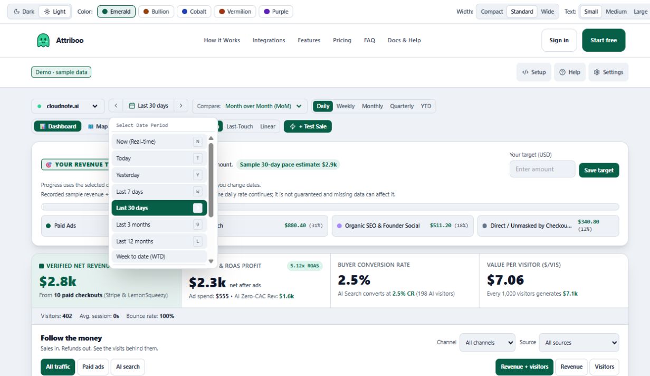Select Yesterday in date period list
650x376 pixels.
pyautogui.click(x=159, y=175)
